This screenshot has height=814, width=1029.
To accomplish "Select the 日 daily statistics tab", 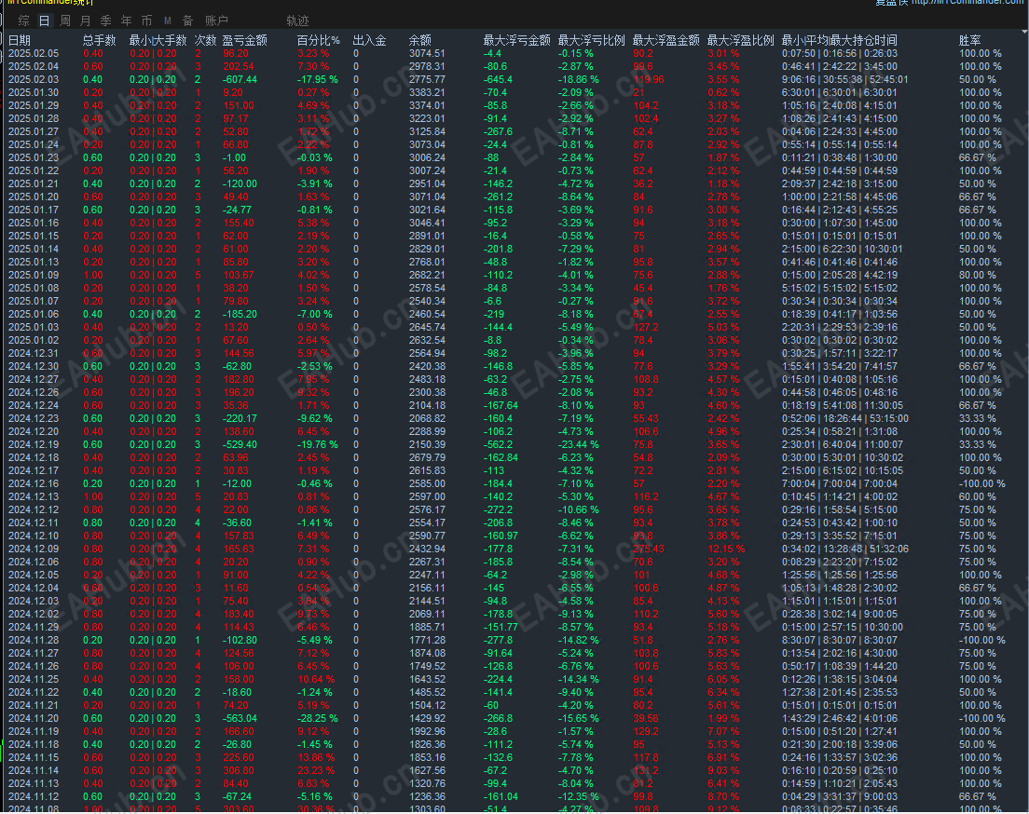I will click(44, 21).
